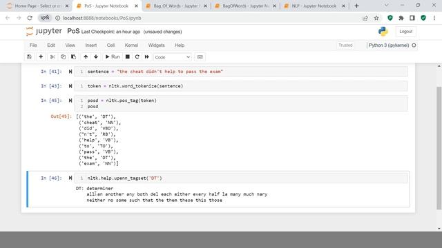Move selected cell down arrow
442x248 pixels.
pyautogui.click(x=96, y=56)
